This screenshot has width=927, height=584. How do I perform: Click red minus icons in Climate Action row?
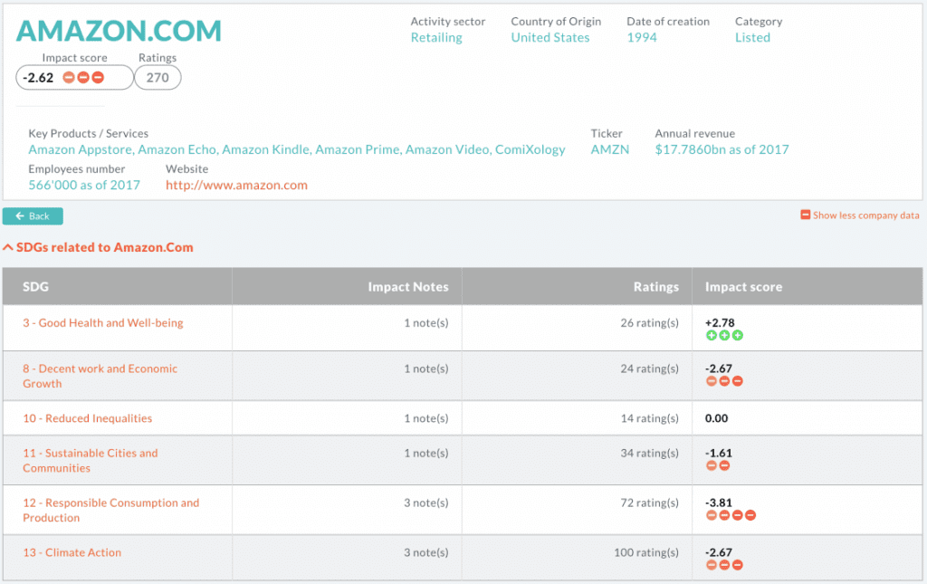click(724, 565)
